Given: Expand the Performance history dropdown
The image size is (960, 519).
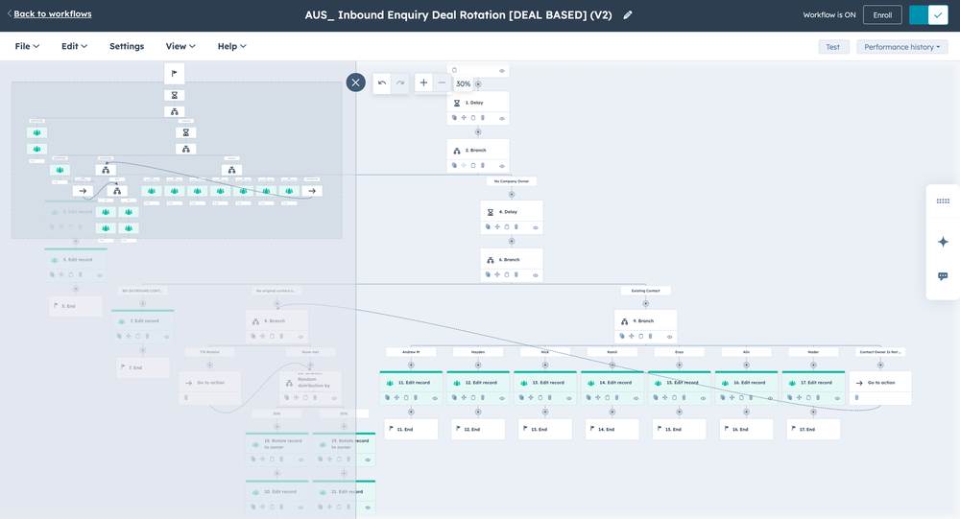Looking at the screenshot, I should (x=901, y=47).
